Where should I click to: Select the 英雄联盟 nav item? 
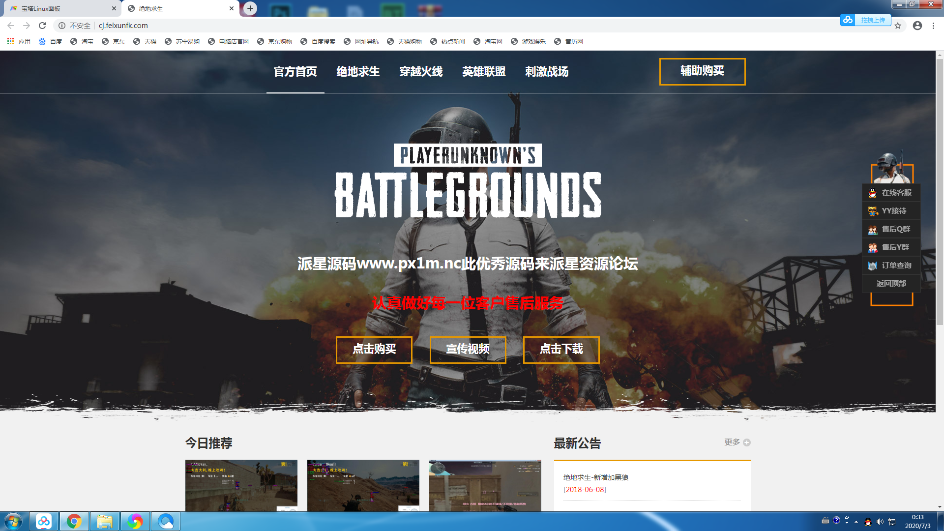(x=484, y=72)
